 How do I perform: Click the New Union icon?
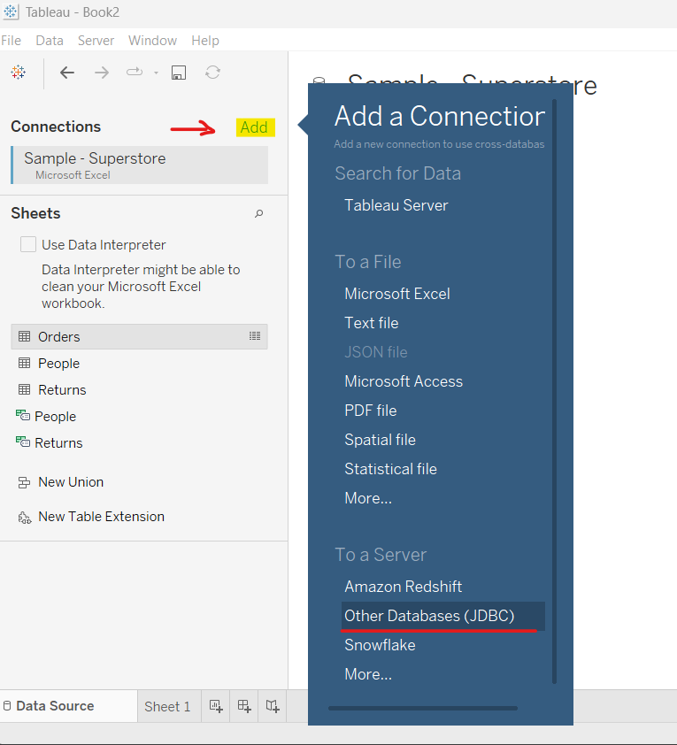pos(24,483)
